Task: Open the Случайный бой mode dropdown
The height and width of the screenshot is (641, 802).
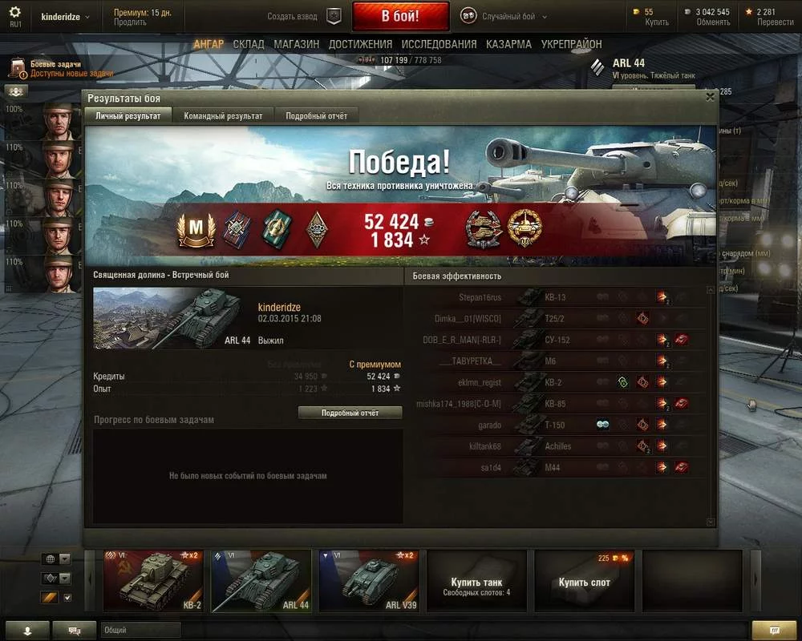Action: click(545, 17)
